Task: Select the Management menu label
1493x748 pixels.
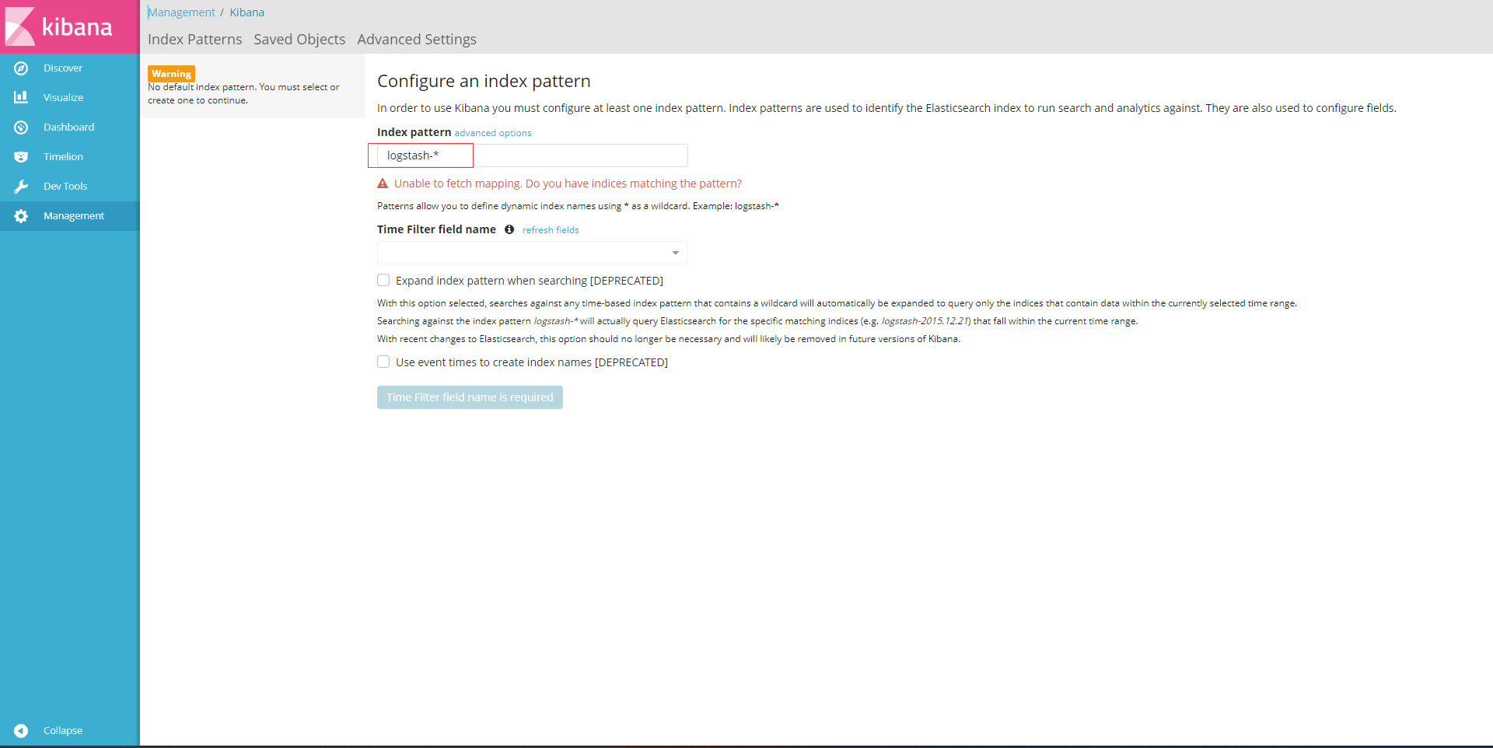Action: (74, 216)
